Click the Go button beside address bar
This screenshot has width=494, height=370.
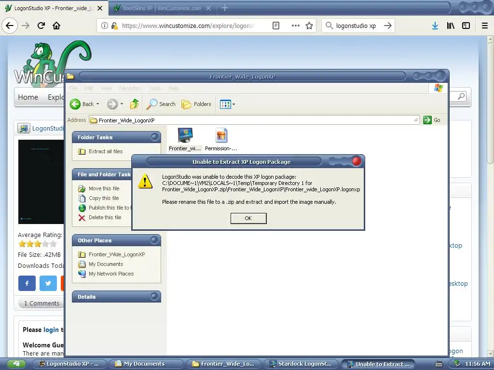click(432, 120)
